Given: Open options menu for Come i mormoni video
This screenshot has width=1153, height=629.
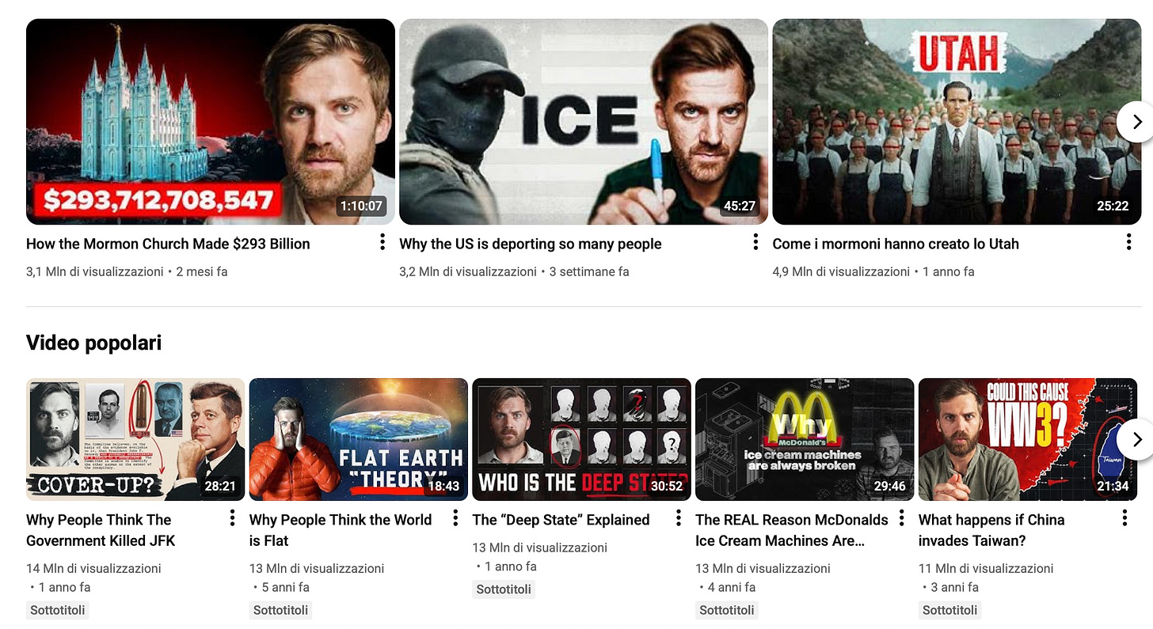Looking at the screenshot, I should [x=1128, y=242].
